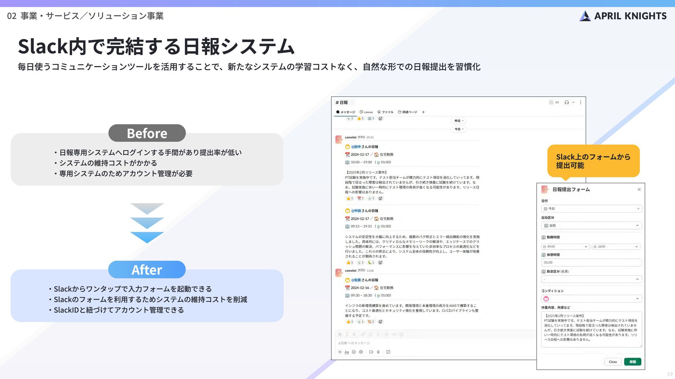
Task: Open the three-dot more options menu in channel header
Action: (580, 102)
